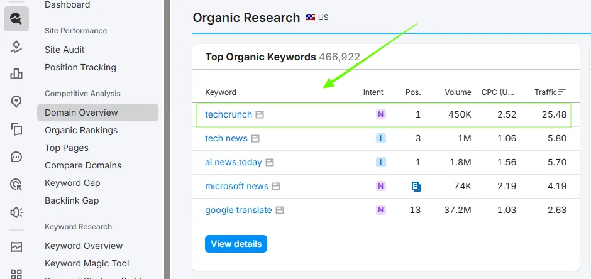Open Position Tracking in the sidebar
Screen dimensions: 591x279
point(80,67)
